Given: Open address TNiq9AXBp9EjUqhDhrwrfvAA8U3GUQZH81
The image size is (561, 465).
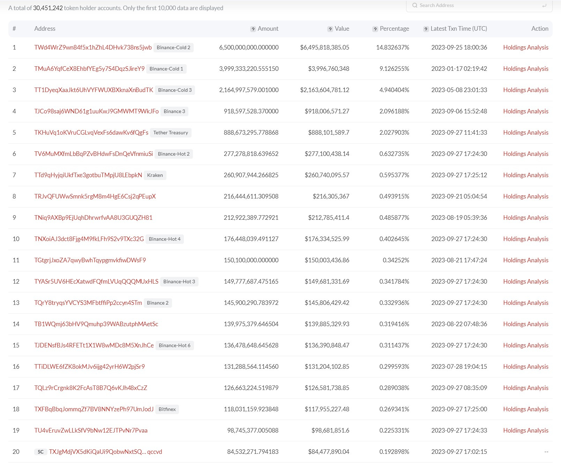Looking at the screenshot, I should click(93, 218).
